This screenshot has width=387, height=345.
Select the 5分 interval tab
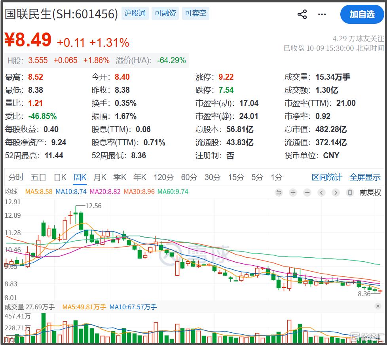pyautogui.click(x=258, y=177)
